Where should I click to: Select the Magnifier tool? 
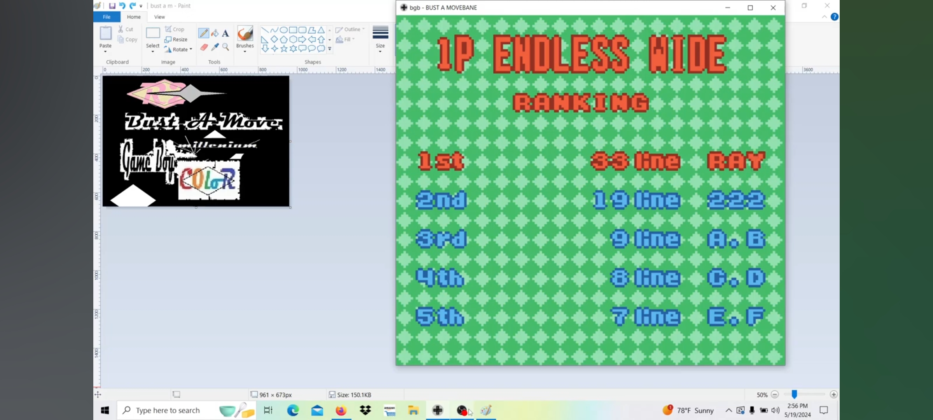[x=225, y=47]
